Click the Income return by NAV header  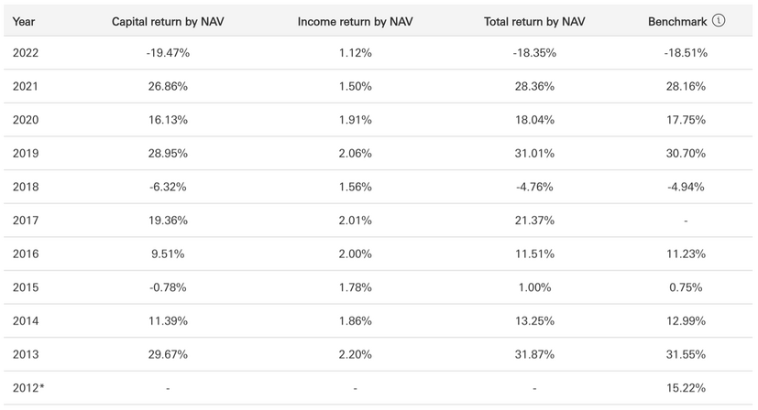click(x=354, y=21)
